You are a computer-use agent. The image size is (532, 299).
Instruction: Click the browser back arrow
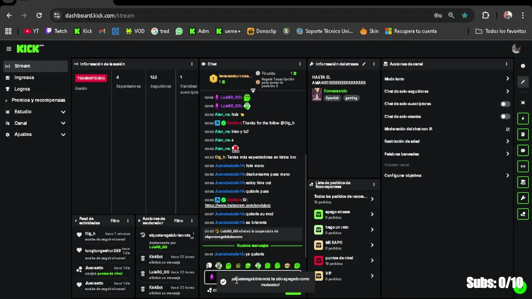click(x=9, y=15)
